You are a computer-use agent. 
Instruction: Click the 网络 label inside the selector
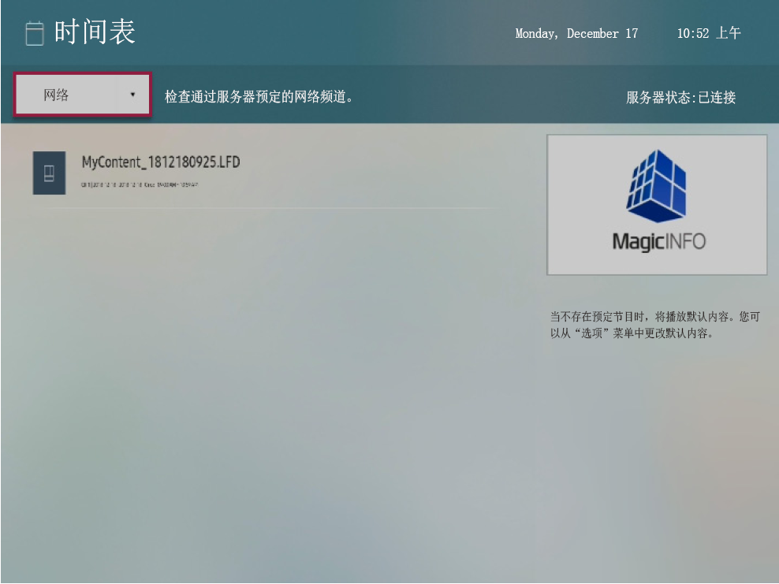pyautogui.click(x=56, y=95)
